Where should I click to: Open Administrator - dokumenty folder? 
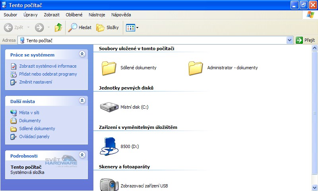[196, 68]
